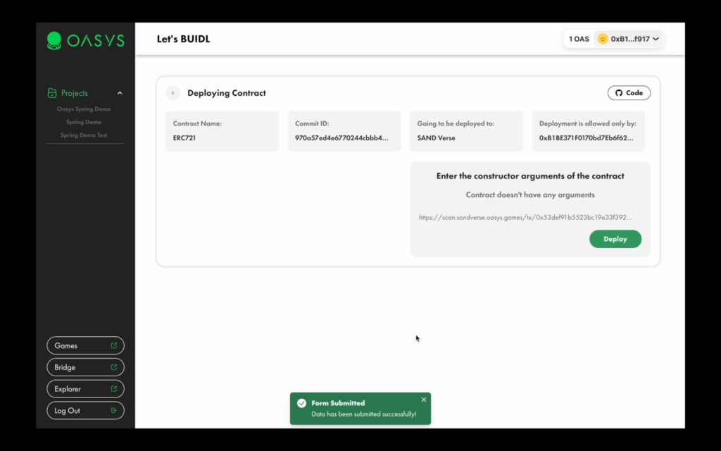Click the external link icon on Explorer

[x=113, y=388]
